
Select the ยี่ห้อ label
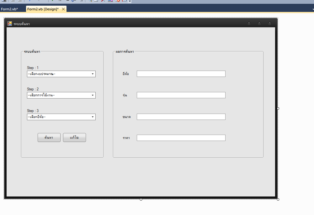126,74
